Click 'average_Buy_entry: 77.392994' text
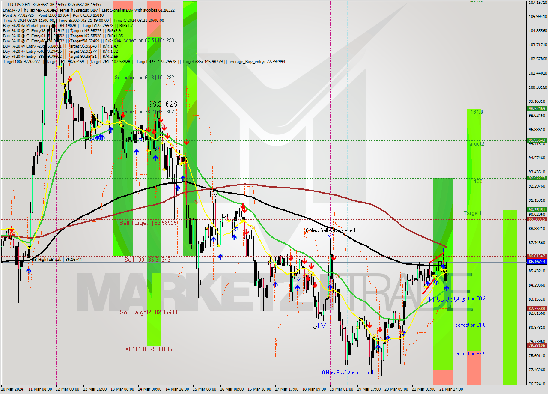The height and width of the screenshot is (394, 548). (x=256, y=62)
